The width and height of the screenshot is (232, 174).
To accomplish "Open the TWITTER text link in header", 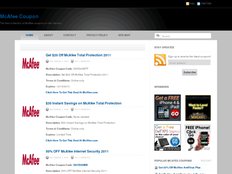I will [206, 4].
